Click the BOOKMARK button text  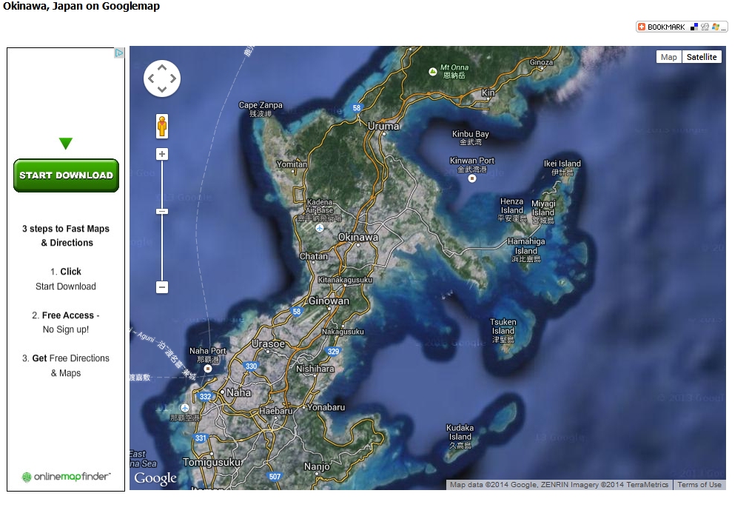click(666, 27)
